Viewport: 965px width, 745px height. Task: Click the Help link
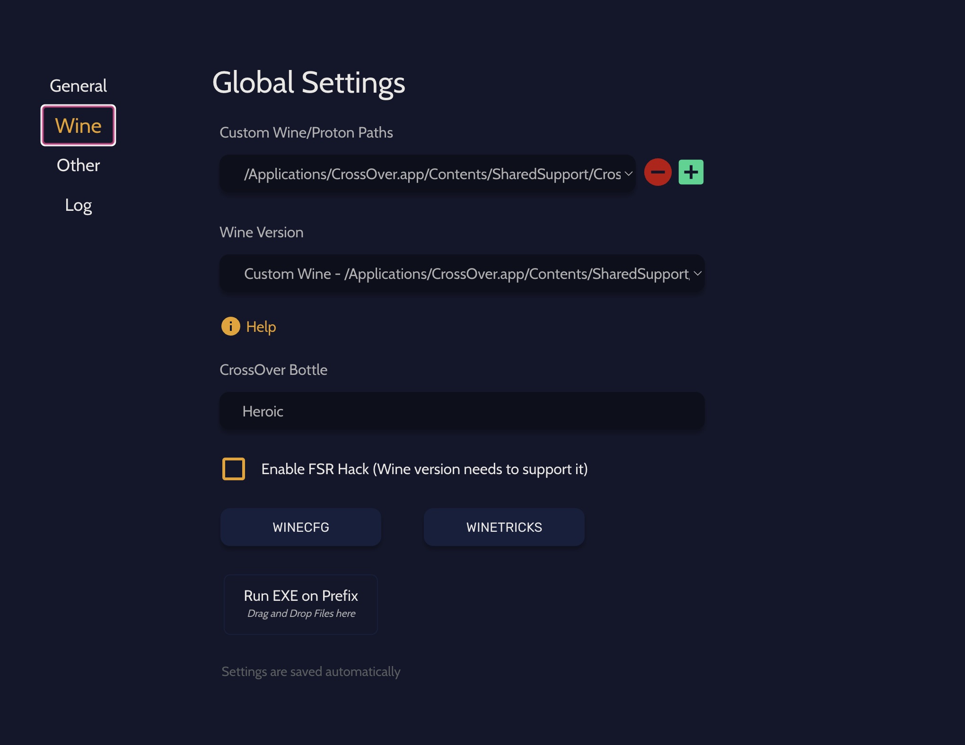pos(261,326)
